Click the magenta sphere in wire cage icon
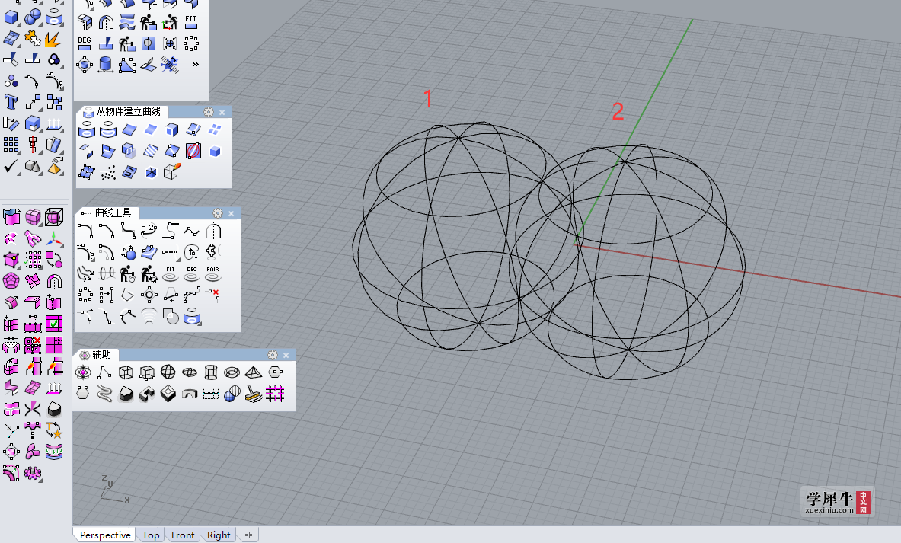This screenshot has height=543, width=901. 54,216
